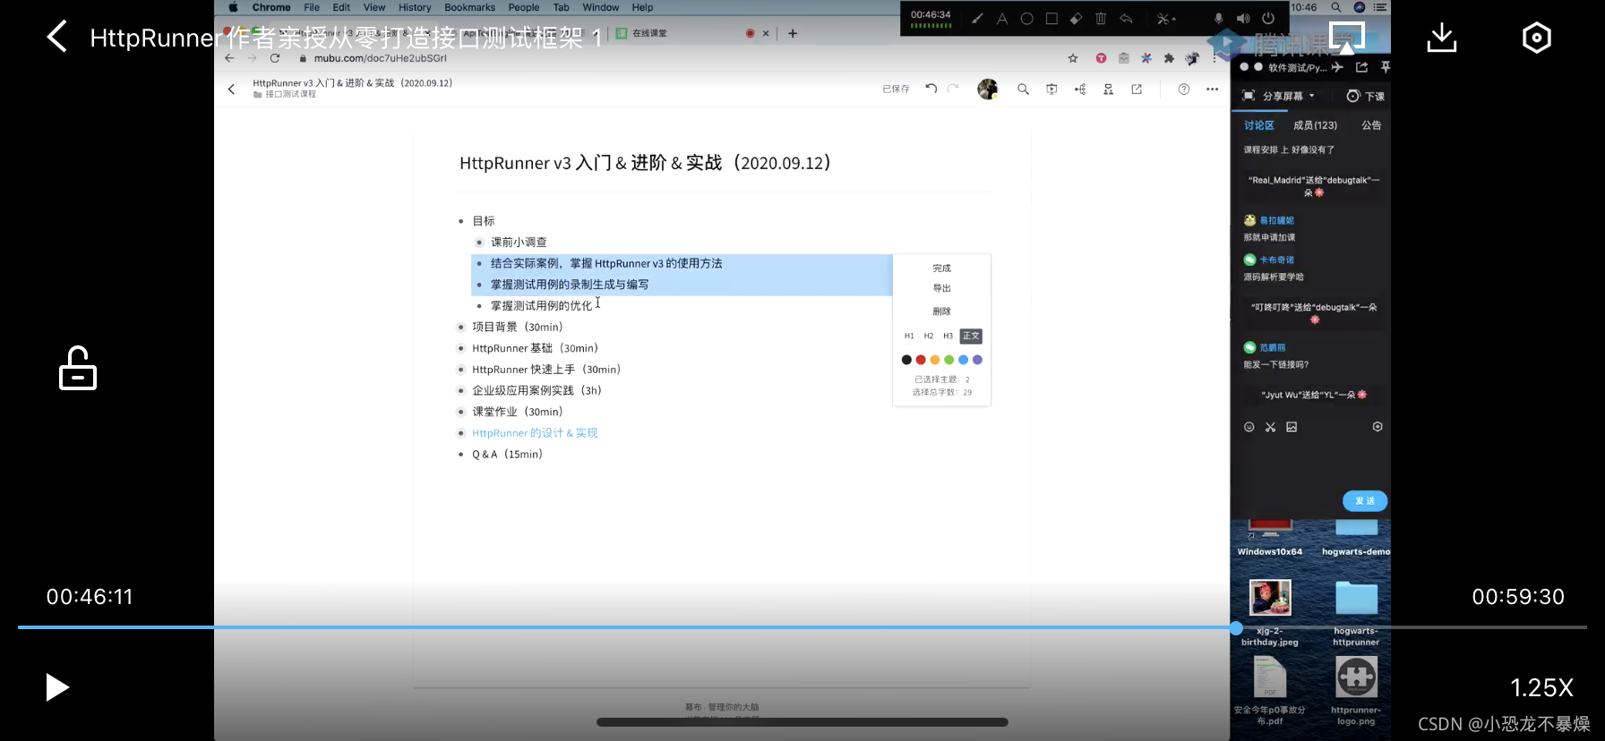Open the Mubu more options ellipsis
Screen dimensions: 1605x741
pos(1212,89)
